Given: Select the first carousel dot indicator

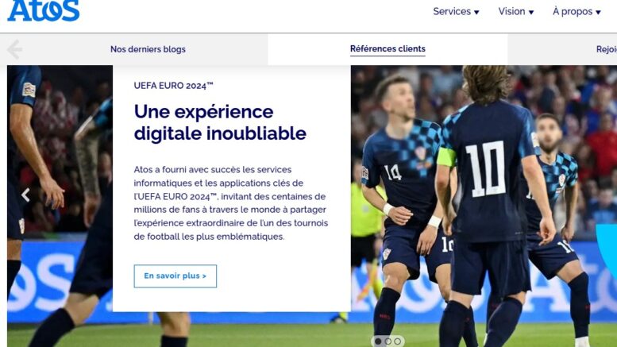Looking at the screenshot, I should click(x=378, y=341).
